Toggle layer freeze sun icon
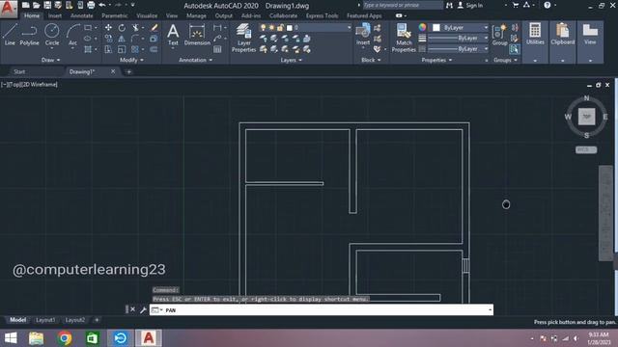The width and height of the screenshot is (618, 347). (271, 28)
